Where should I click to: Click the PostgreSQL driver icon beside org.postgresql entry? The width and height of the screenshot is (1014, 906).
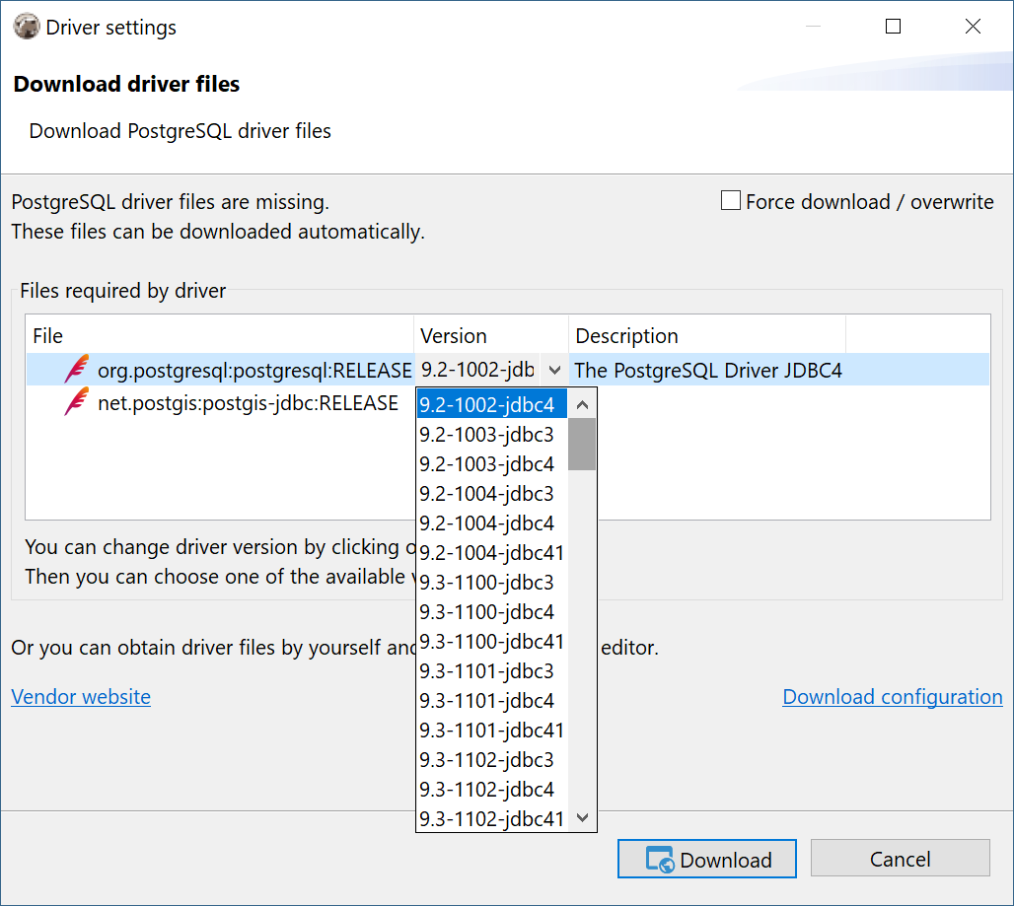point(76,370)
